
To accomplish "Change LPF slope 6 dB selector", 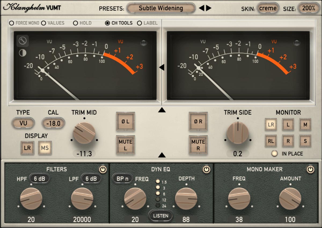I will pyautogui.click(x=91, y=178).
